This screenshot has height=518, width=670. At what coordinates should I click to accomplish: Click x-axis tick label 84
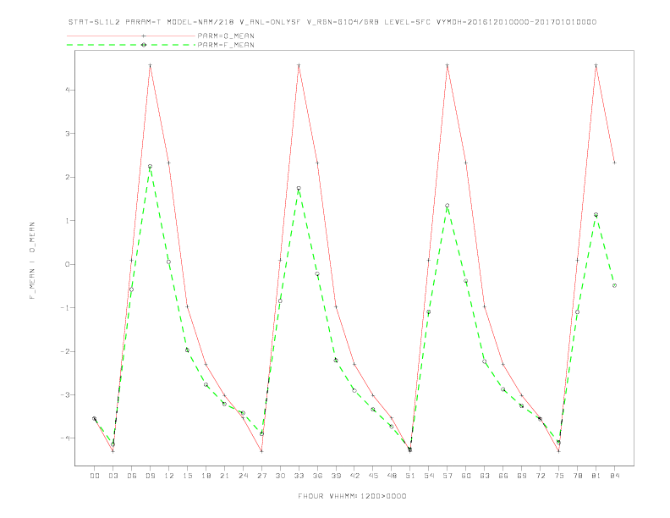615,476
